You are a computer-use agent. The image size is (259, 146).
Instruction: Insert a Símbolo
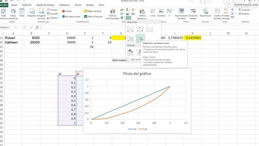coord(244,14)
